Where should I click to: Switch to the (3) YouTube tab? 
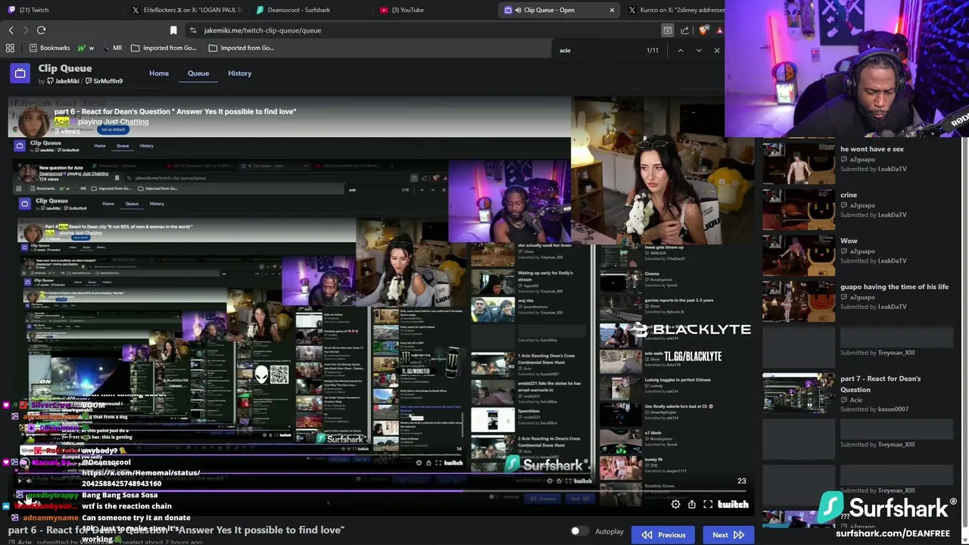point(402,10)
